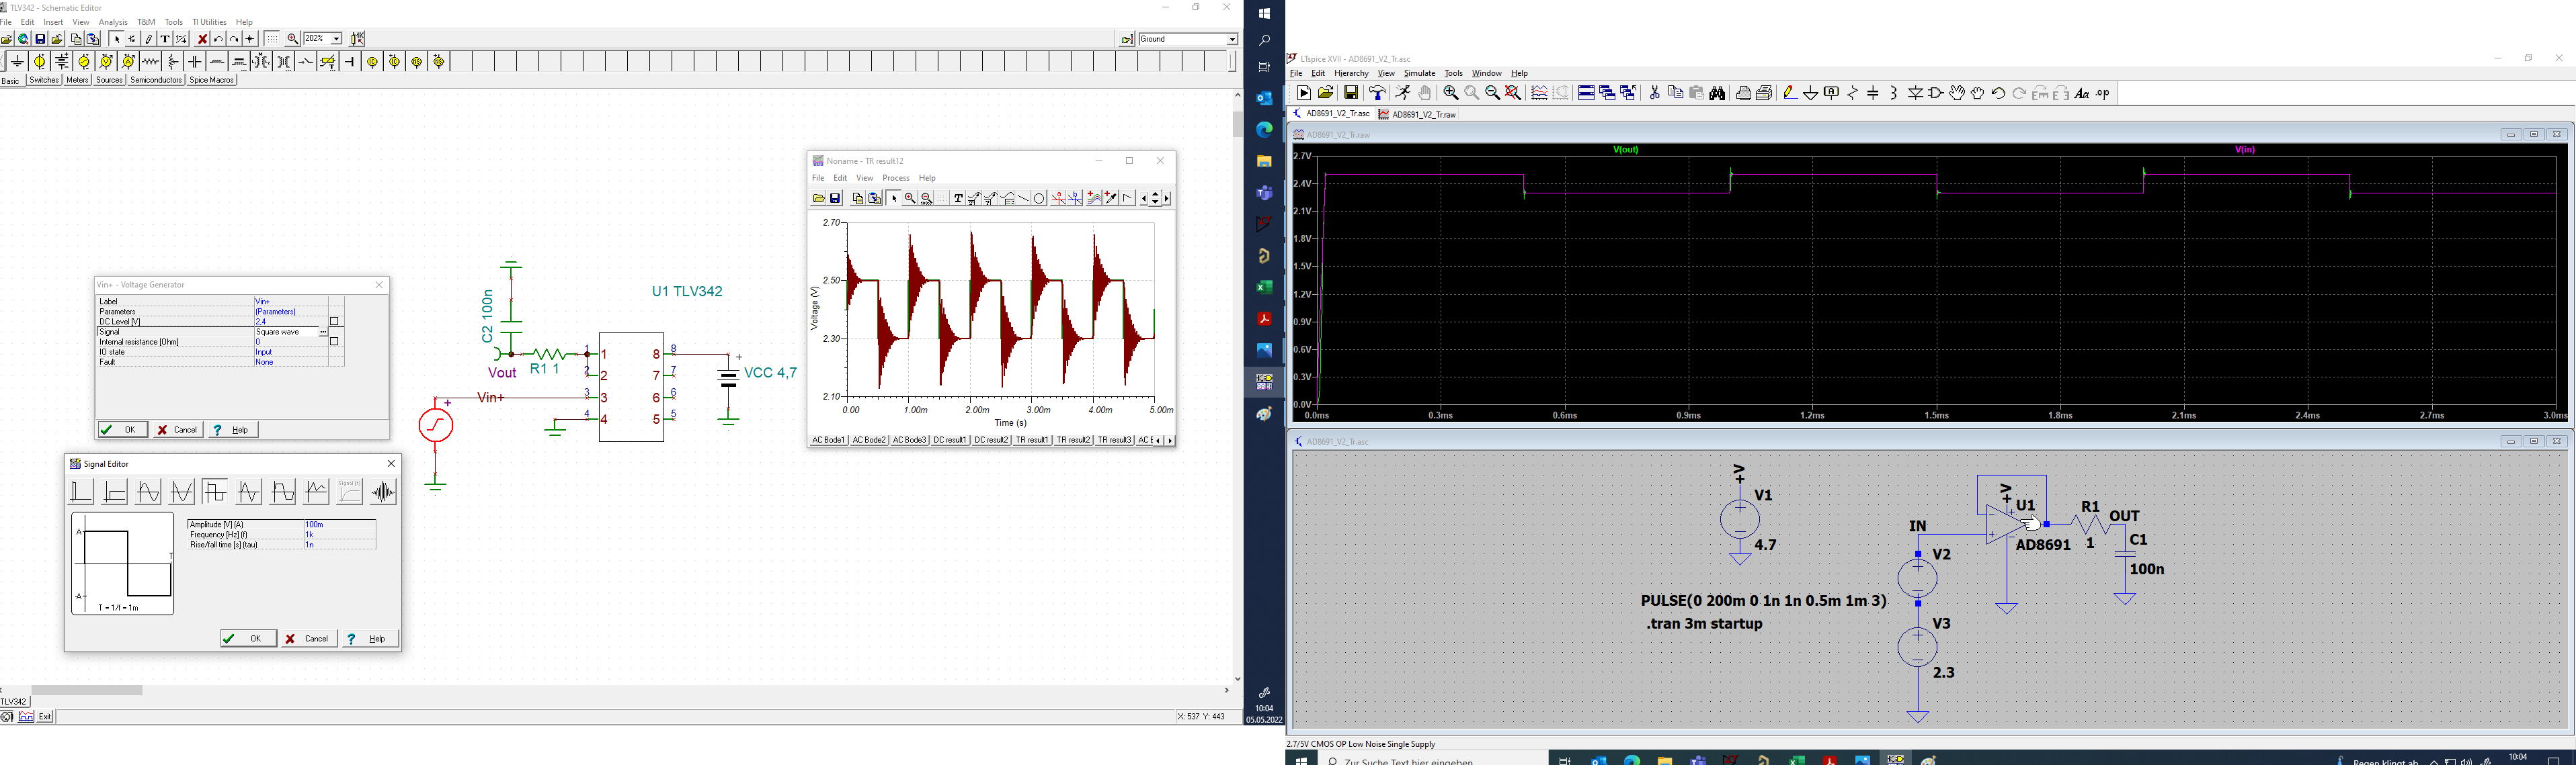Screen dimensions: 2576x765
Task: Select the burst/noise waveform in Signal Editor
Action: pyautogui.click(x=383, y=492)
